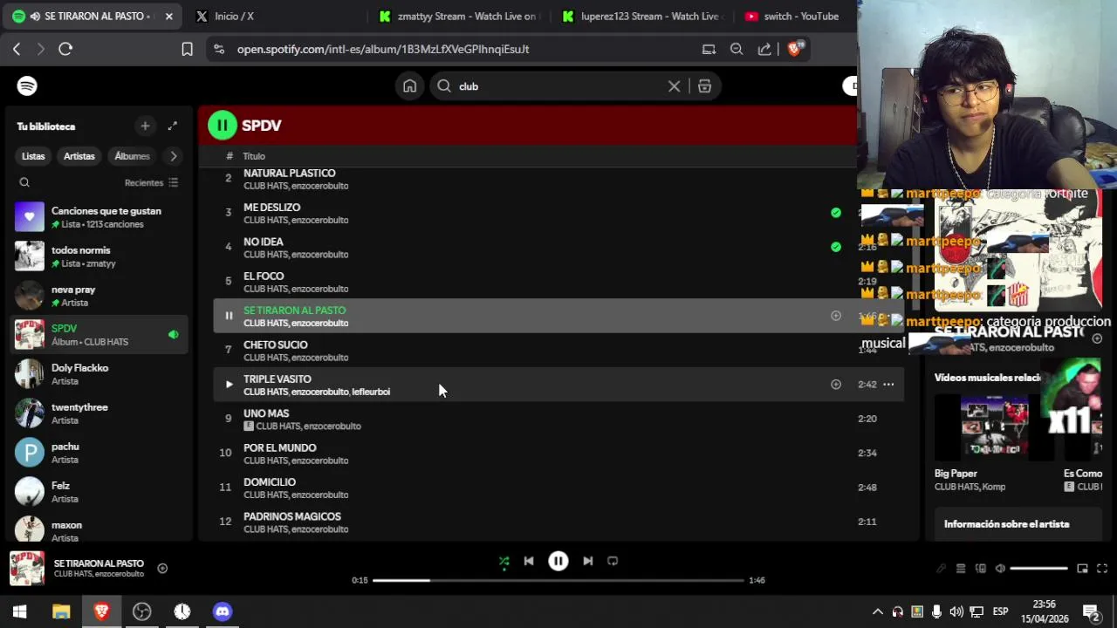Open pachu artist in library

coord(99,453)
